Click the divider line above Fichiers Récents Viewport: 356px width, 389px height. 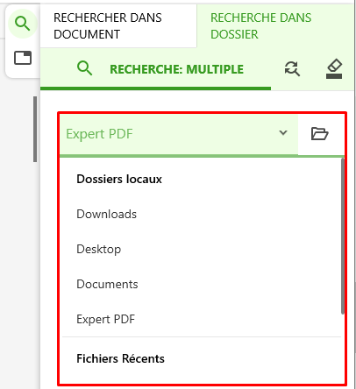[202, 337]
